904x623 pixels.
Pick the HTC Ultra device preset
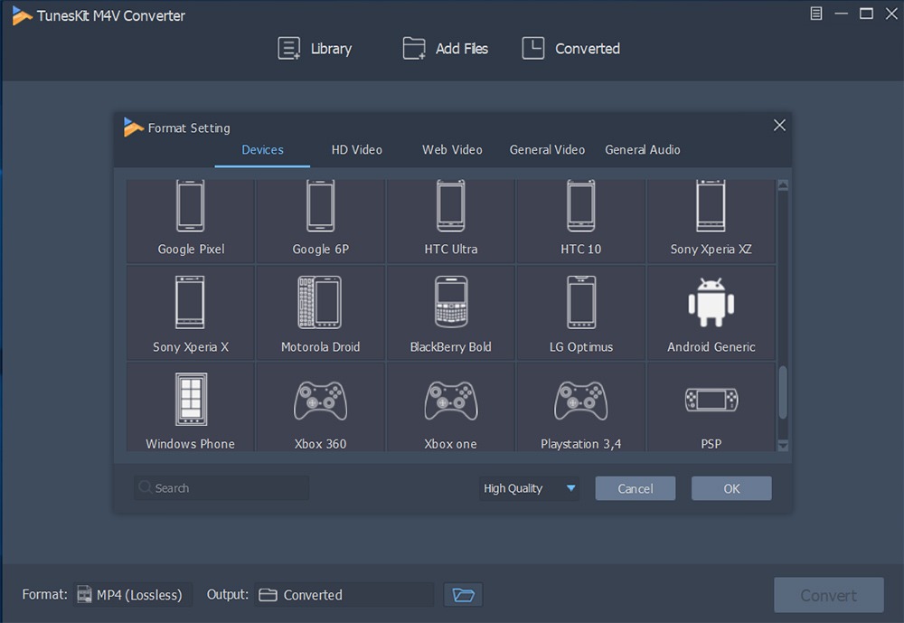pos(451,221)
